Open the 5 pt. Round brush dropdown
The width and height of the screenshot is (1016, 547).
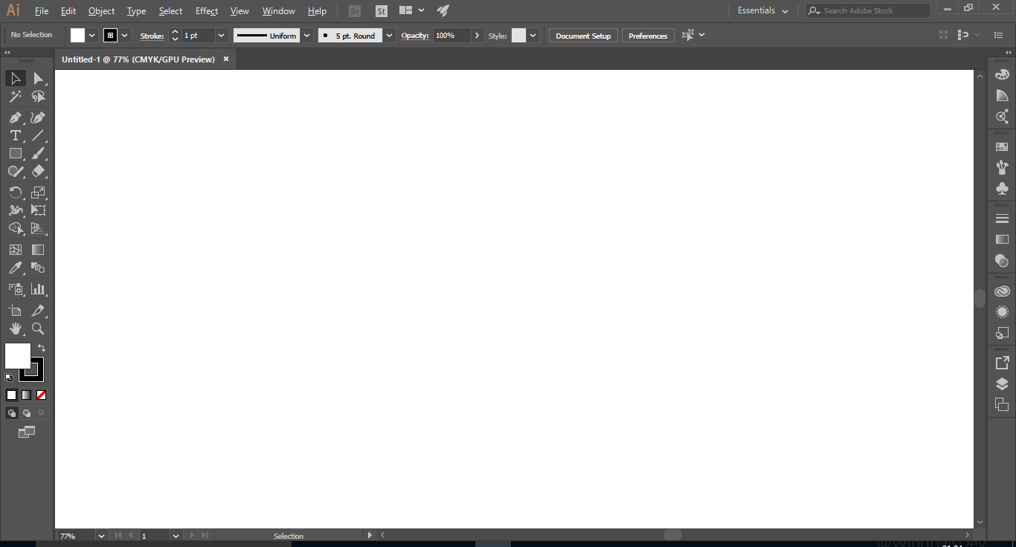coord(389,36)
